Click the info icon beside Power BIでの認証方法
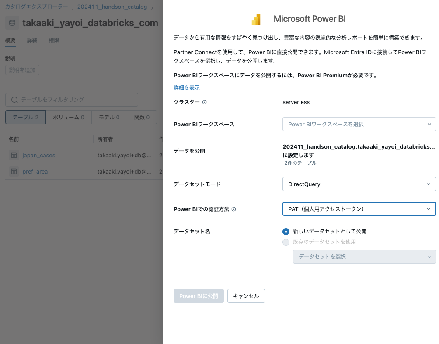Image resolution: width=439 pixels, height=344 pixels. click(234, 209)
